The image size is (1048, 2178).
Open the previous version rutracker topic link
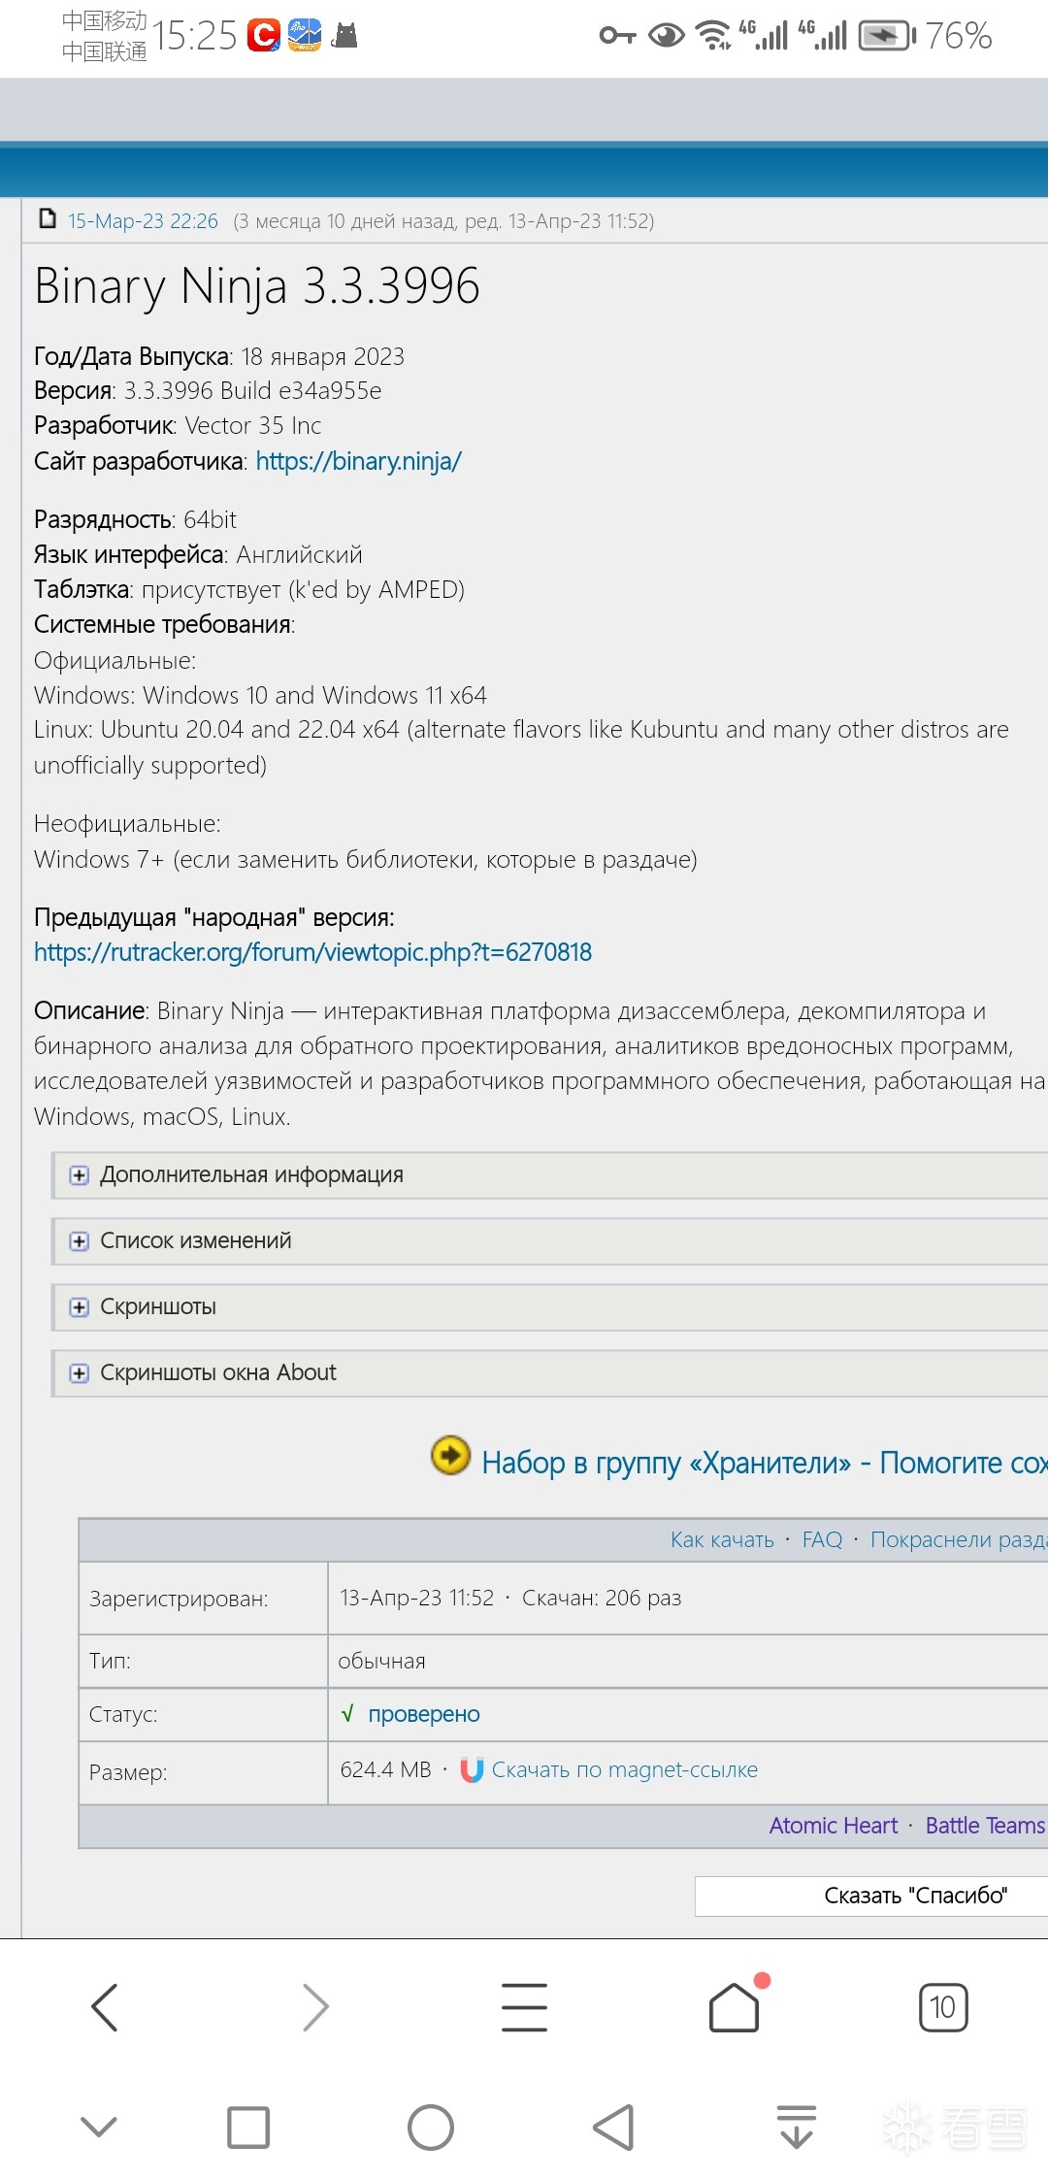tap(312, 952)
